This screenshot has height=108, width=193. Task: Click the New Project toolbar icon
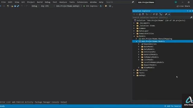tap(8, 6)
